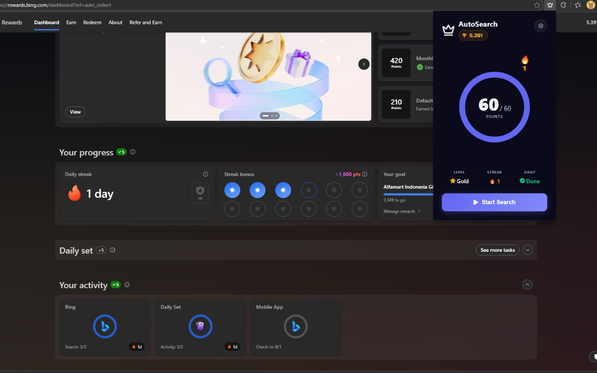Open the favorites list icon
The image size is (597, 373).
(578, 5)
